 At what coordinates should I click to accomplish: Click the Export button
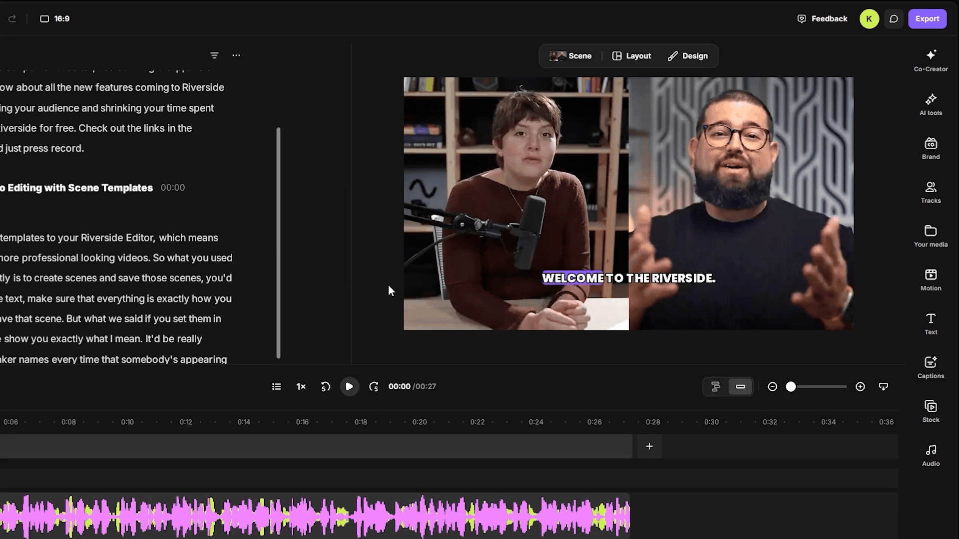(927, 19)
